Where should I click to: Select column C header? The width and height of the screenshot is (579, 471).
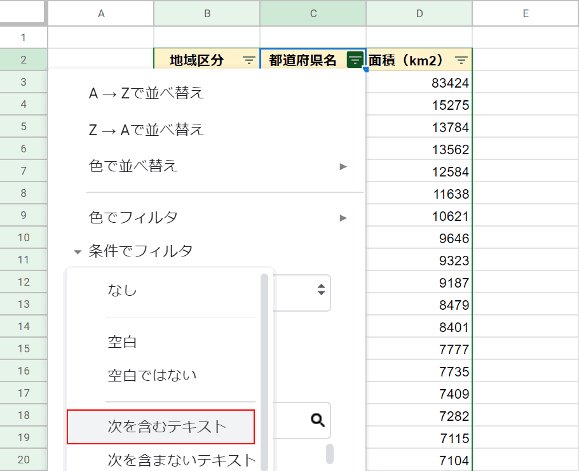tap(313, 13)
